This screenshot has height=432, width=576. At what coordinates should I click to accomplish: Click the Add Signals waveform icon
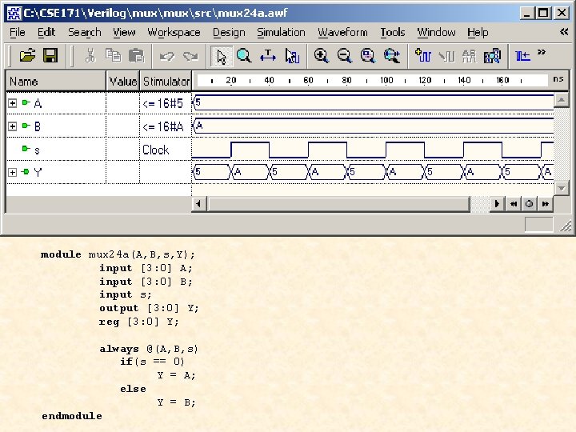(x=423, y=55)
